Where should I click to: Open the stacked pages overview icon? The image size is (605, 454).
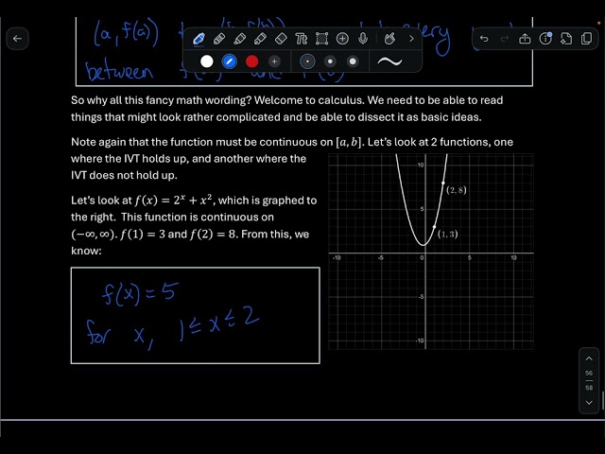[x=586, y=39]
